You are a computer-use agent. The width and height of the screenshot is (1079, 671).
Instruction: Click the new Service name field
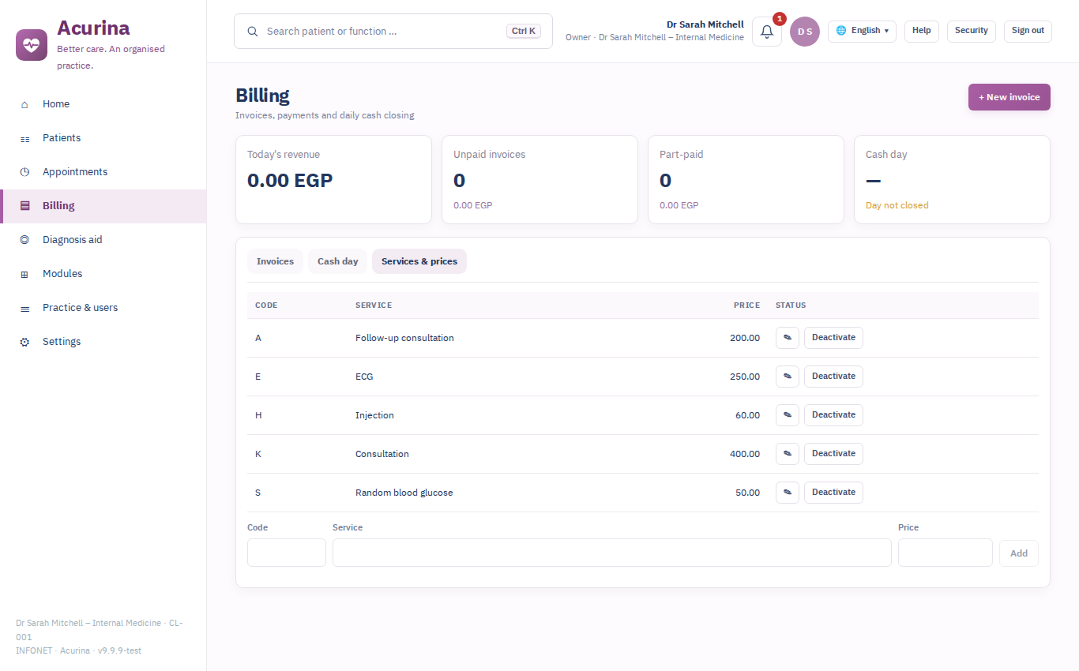click(x=612, y=553)
